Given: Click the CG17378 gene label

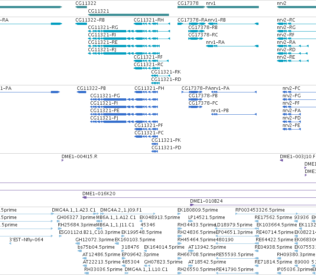Looking at the screenshot, I should click(x=188, y=3).
